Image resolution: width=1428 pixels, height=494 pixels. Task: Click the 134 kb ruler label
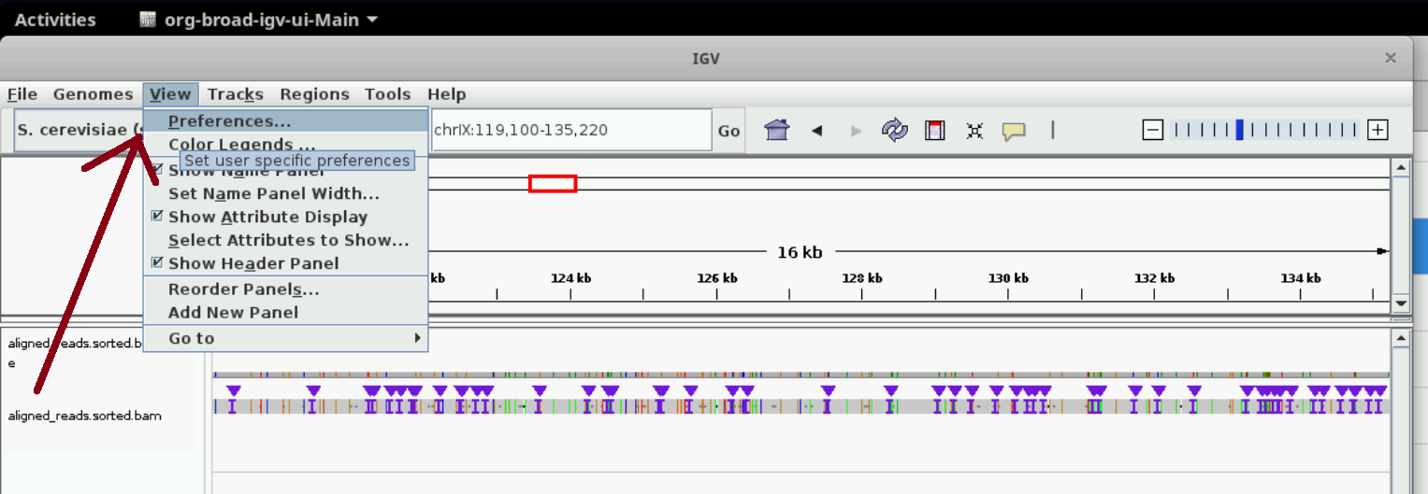(1300, 278)
